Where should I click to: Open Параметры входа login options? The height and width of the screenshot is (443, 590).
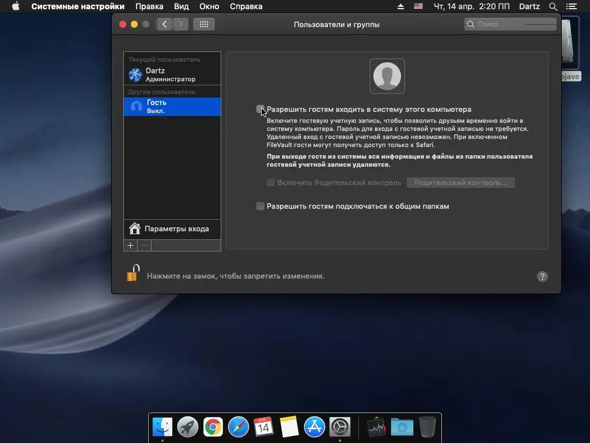click(x=172, y=229)
